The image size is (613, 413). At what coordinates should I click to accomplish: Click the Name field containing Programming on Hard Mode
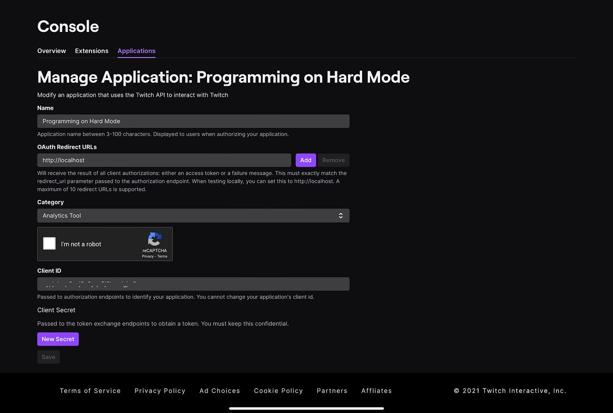pyautogui.click(x=193, y=121)
